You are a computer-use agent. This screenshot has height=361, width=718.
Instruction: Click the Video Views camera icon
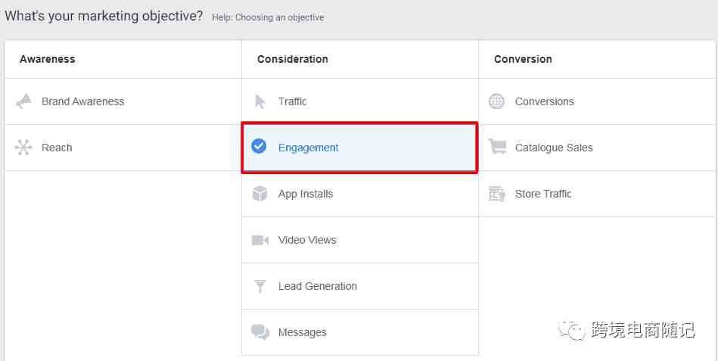click(x=260, y=240)
